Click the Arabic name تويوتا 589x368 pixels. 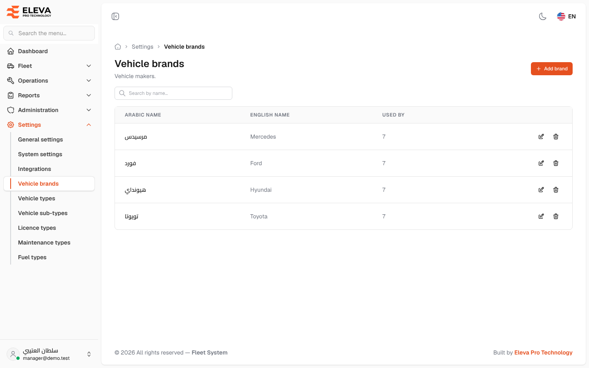click(132, 216)
